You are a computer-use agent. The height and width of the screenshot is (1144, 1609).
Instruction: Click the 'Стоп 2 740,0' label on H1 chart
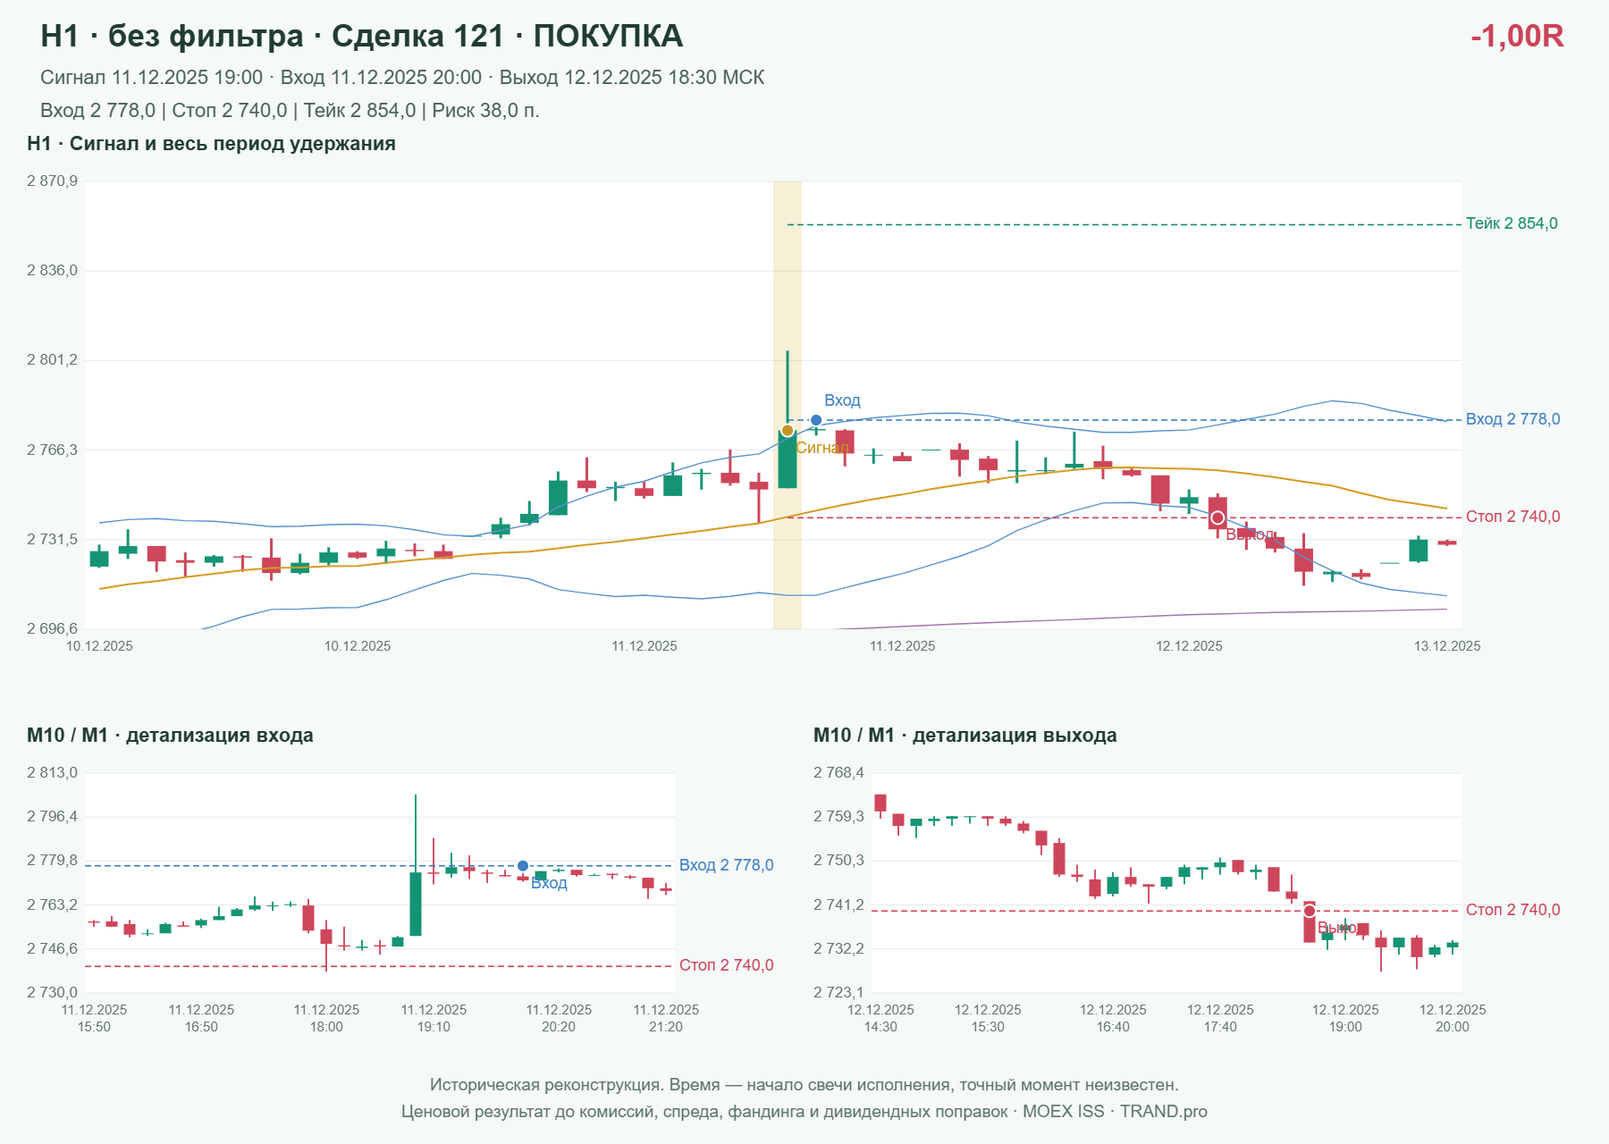coord(1512,517)
